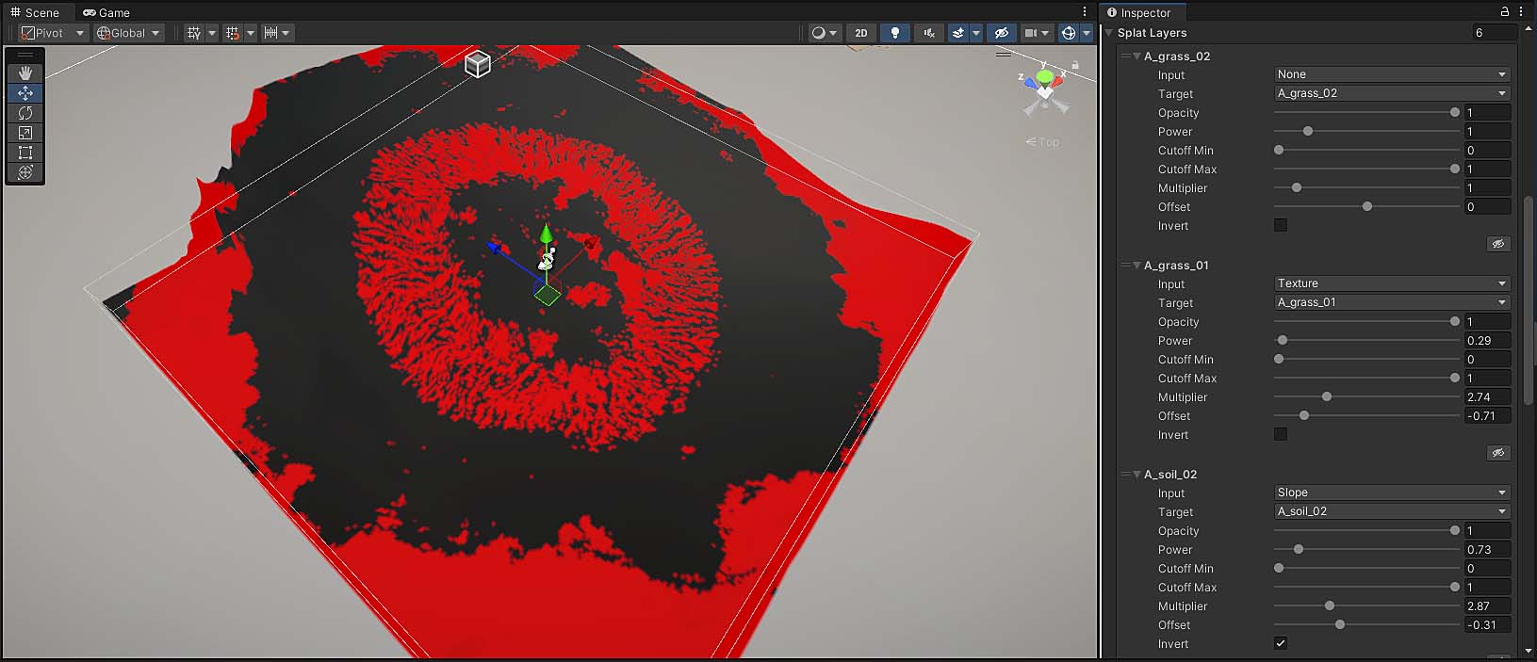Select the Rotate tool
1537x662 pixels.
(25, 113)
